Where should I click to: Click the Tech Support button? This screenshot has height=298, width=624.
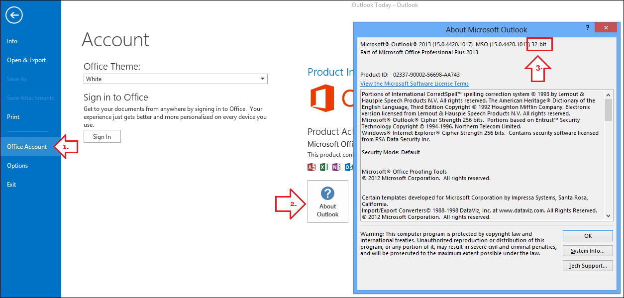coord(588,266)
